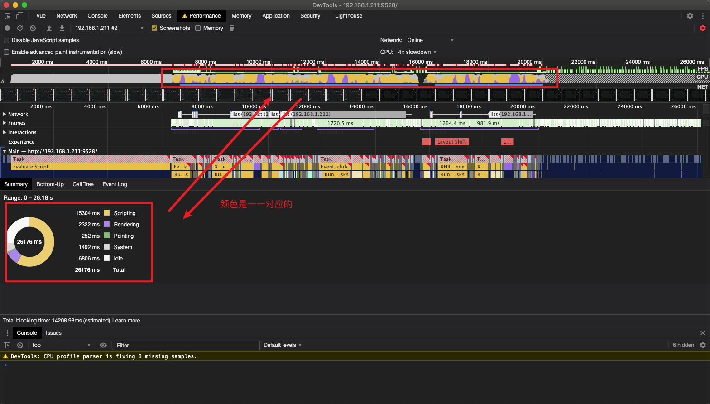Open the red capture settings gear

(703, 28)
